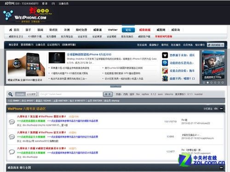Click the 威锋网 brand link at top-left
Image resolution: width=230 pixels, height=172 pixels.
pos(9,3)
